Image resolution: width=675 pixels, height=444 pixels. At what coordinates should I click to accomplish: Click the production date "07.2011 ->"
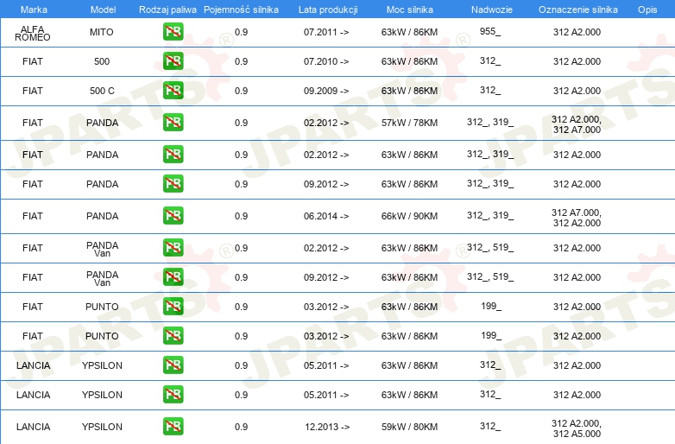[326, 32]
